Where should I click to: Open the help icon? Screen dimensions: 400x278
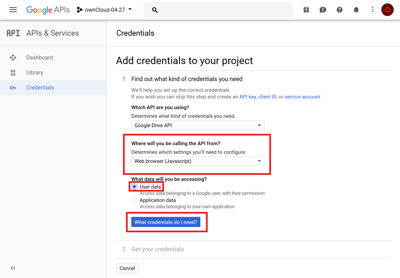(339, 10)
